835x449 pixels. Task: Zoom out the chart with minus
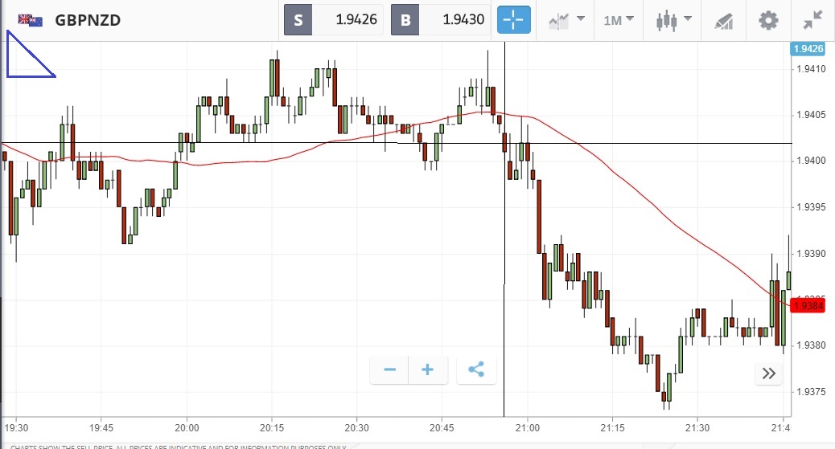tap(390, 369)
